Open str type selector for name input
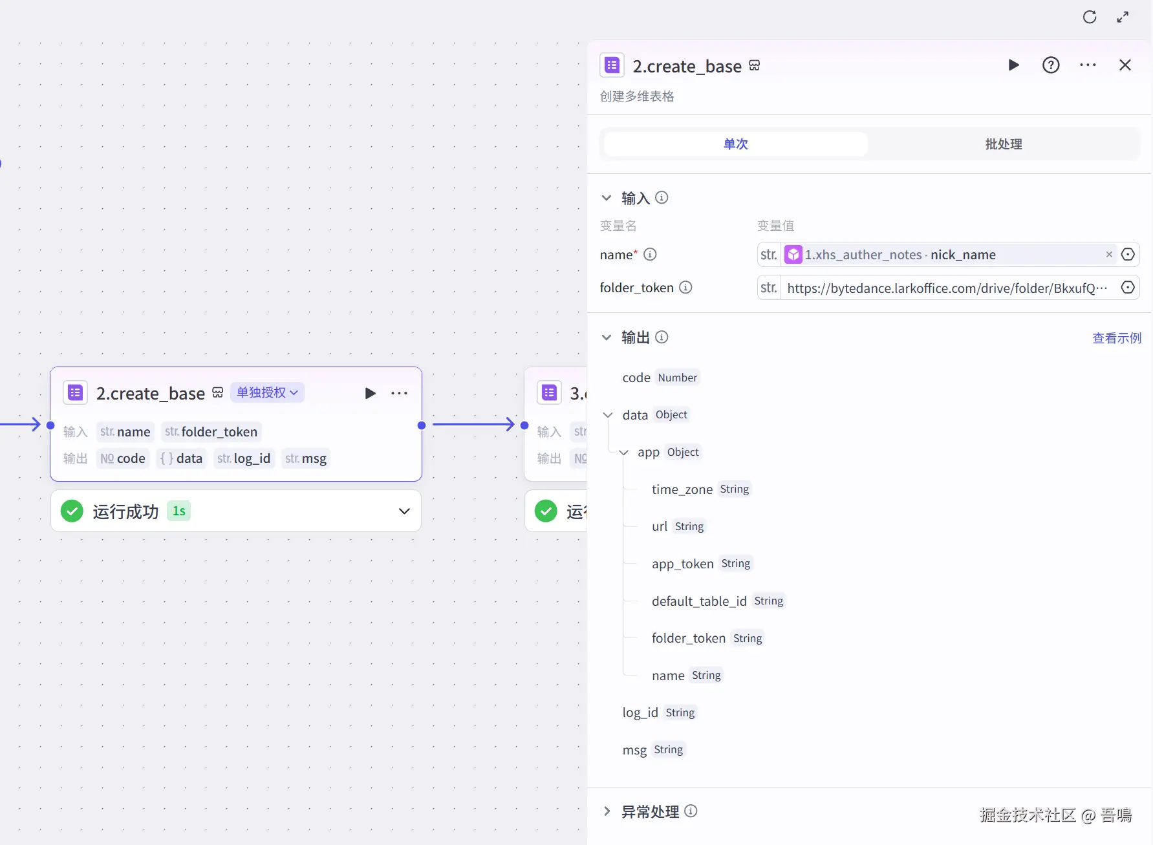This screenshot has width=1153, height=845. (769, 254)
